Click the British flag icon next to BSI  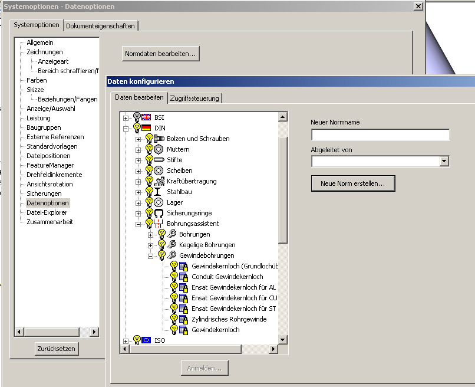pos(146,117)
